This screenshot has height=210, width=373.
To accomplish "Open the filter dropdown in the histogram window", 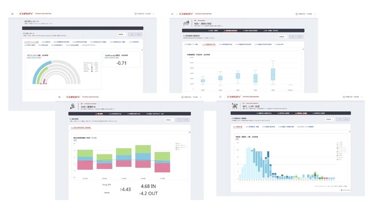I will point(330,119).
